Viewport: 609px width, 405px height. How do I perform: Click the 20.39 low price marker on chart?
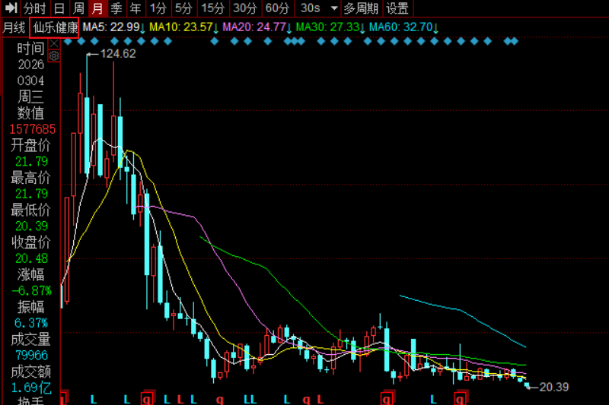pyautogui.click(x=553, y=387)
